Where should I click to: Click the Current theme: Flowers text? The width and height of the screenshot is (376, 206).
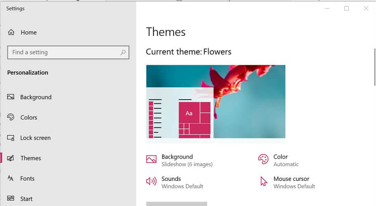point(188,52)
